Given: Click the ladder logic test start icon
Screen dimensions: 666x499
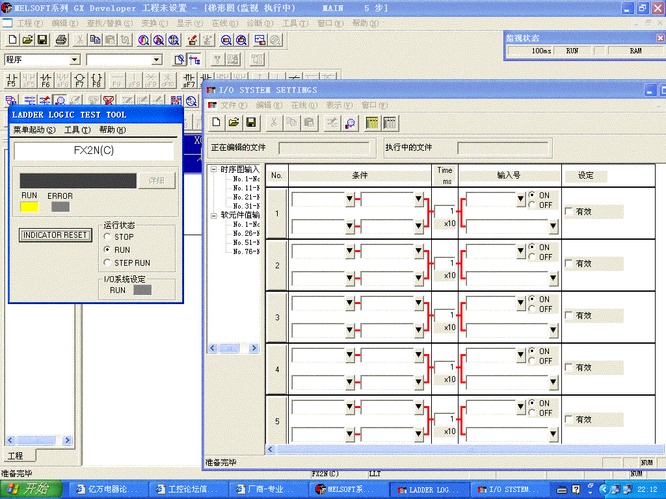Looking at the screenshot, I should 260,40.
